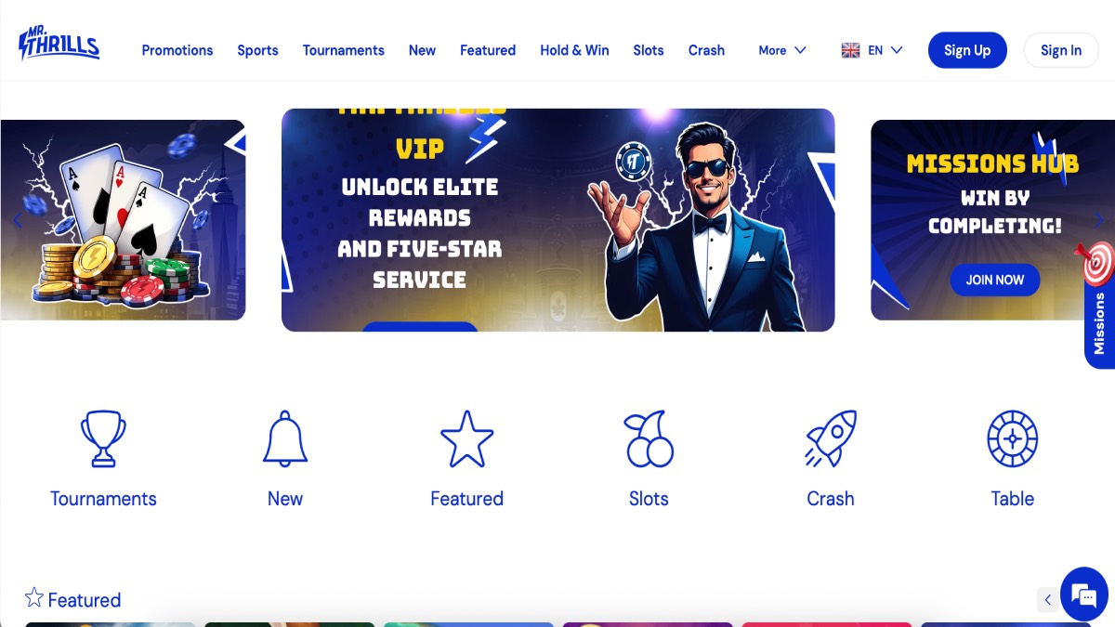Open the Missions side tab with target icon
1115x627 pixels.
pyautogui.click(x=1099, y=307)
